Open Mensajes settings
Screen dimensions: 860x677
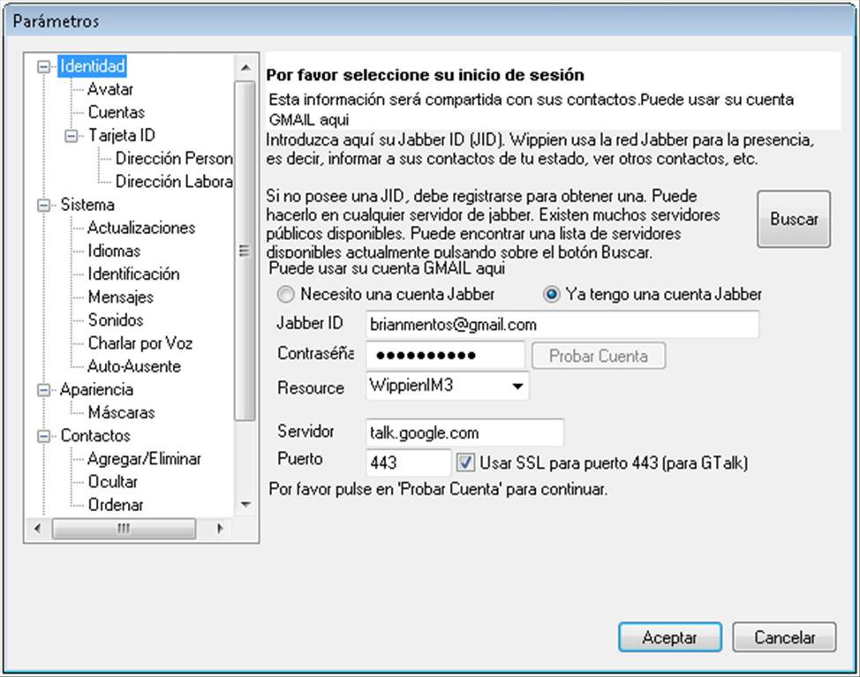tap(121, 297)
